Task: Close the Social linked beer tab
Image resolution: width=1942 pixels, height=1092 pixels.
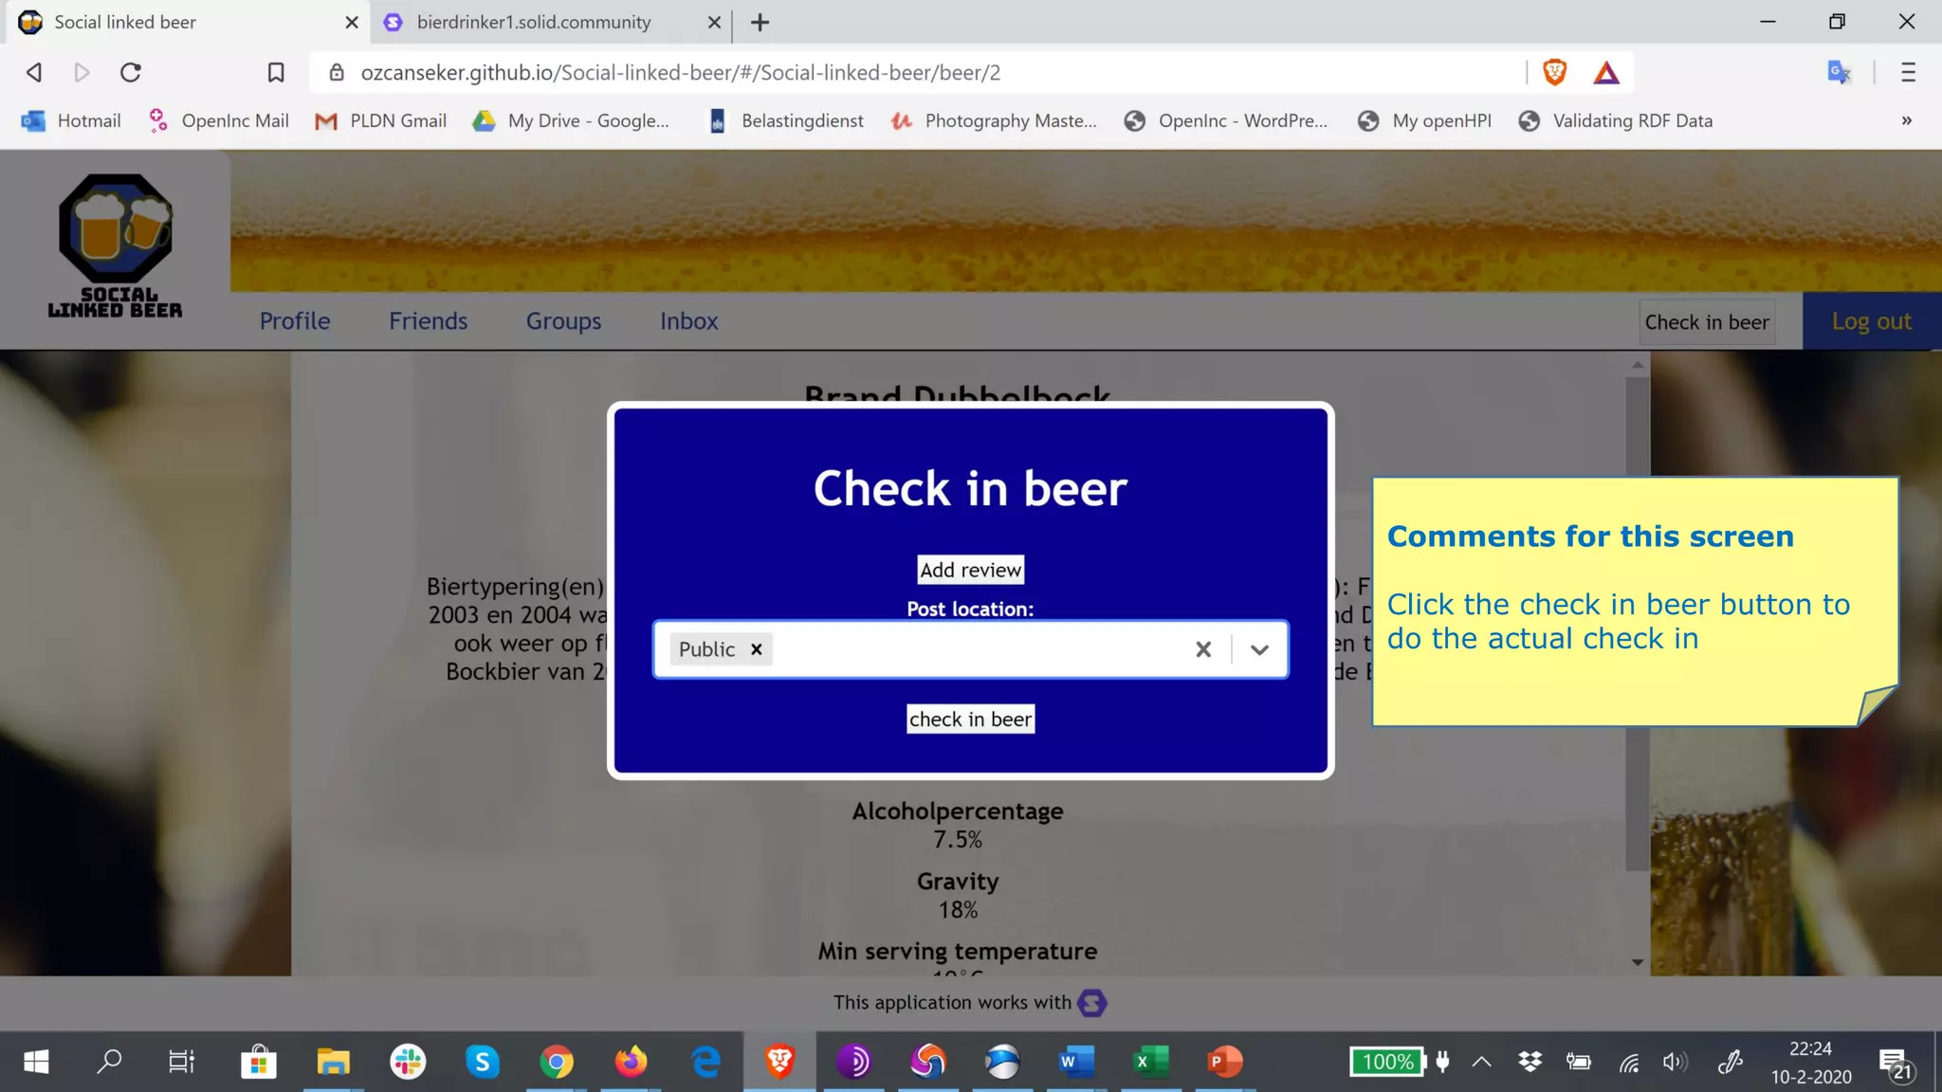Action: pos(352,22)
